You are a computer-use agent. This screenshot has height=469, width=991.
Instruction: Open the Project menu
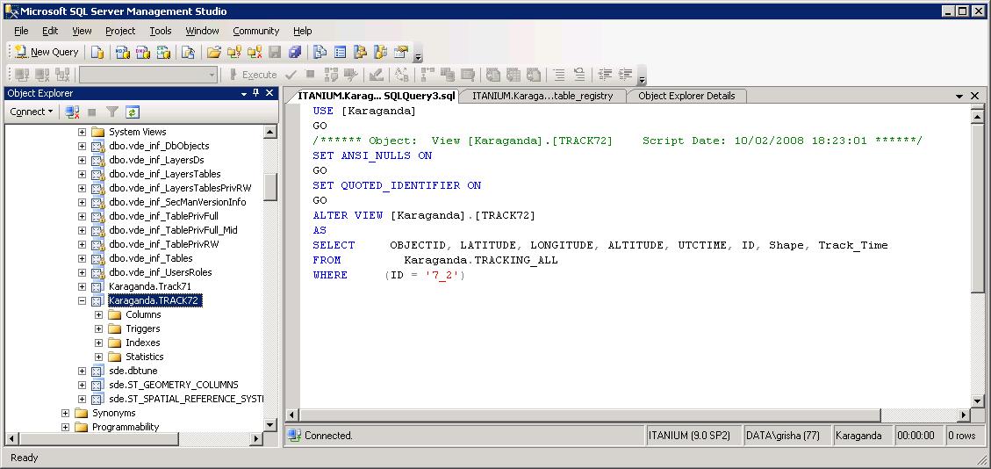(x=120, y=31)
